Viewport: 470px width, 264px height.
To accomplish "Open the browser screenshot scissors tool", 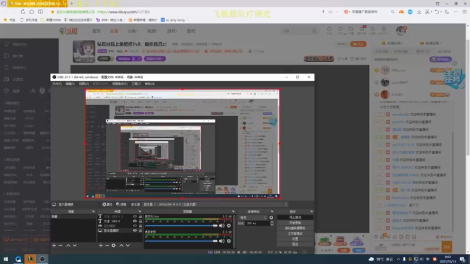I will click(428, 12).
